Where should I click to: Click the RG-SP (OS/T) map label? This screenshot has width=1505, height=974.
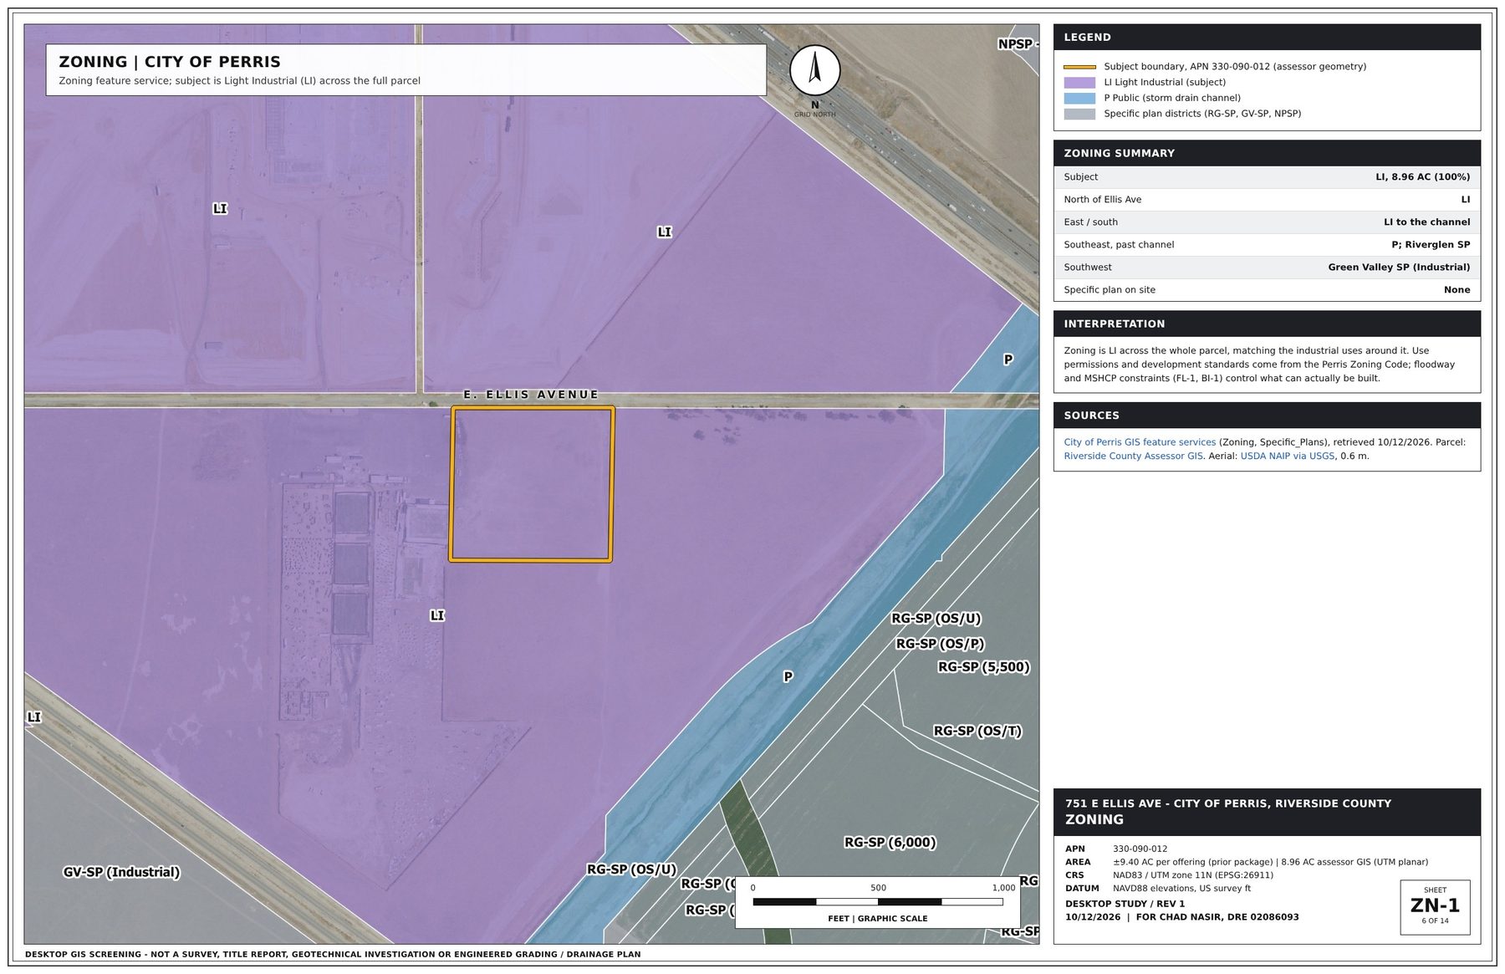pos(977,731)
